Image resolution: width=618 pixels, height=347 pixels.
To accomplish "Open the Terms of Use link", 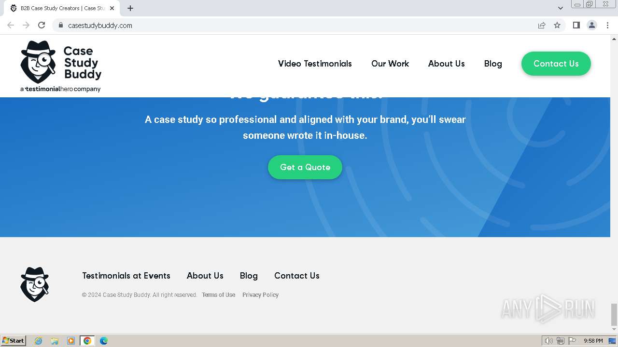I will (219, 295).
